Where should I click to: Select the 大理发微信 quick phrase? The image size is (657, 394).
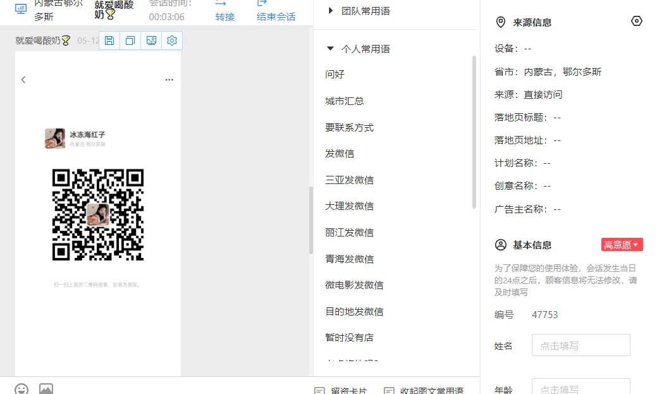pyautogui.click(x=349, y=206)
